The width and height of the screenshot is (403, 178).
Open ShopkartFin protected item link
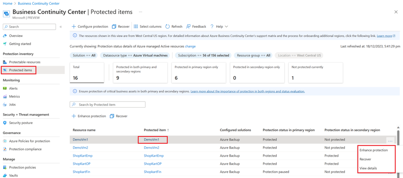click(152, 172)
